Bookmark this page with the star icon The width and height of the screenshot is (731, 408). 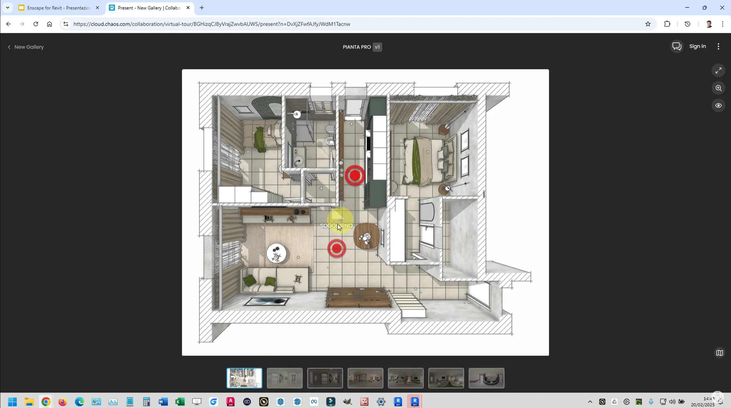point(648,24)
